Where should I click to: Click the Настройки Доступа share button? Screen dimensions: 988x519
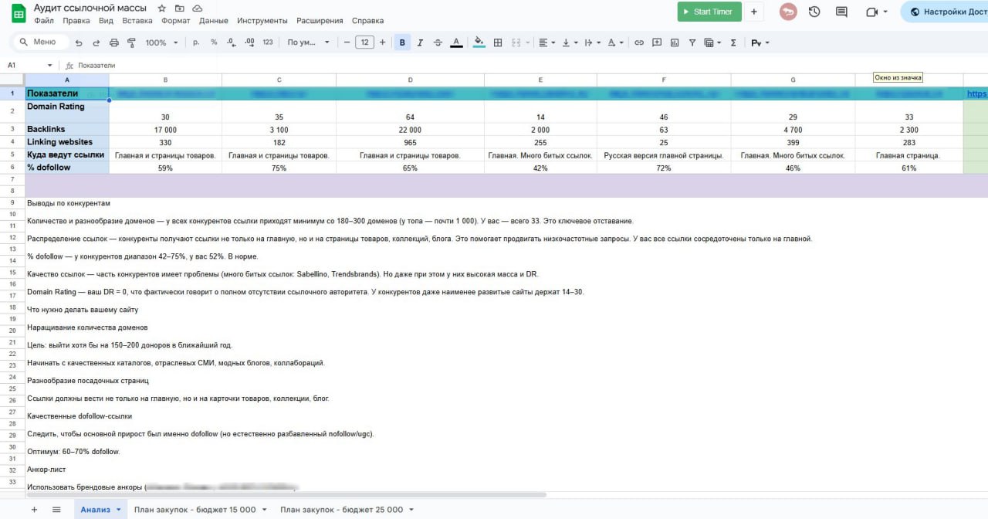[944, 12]
